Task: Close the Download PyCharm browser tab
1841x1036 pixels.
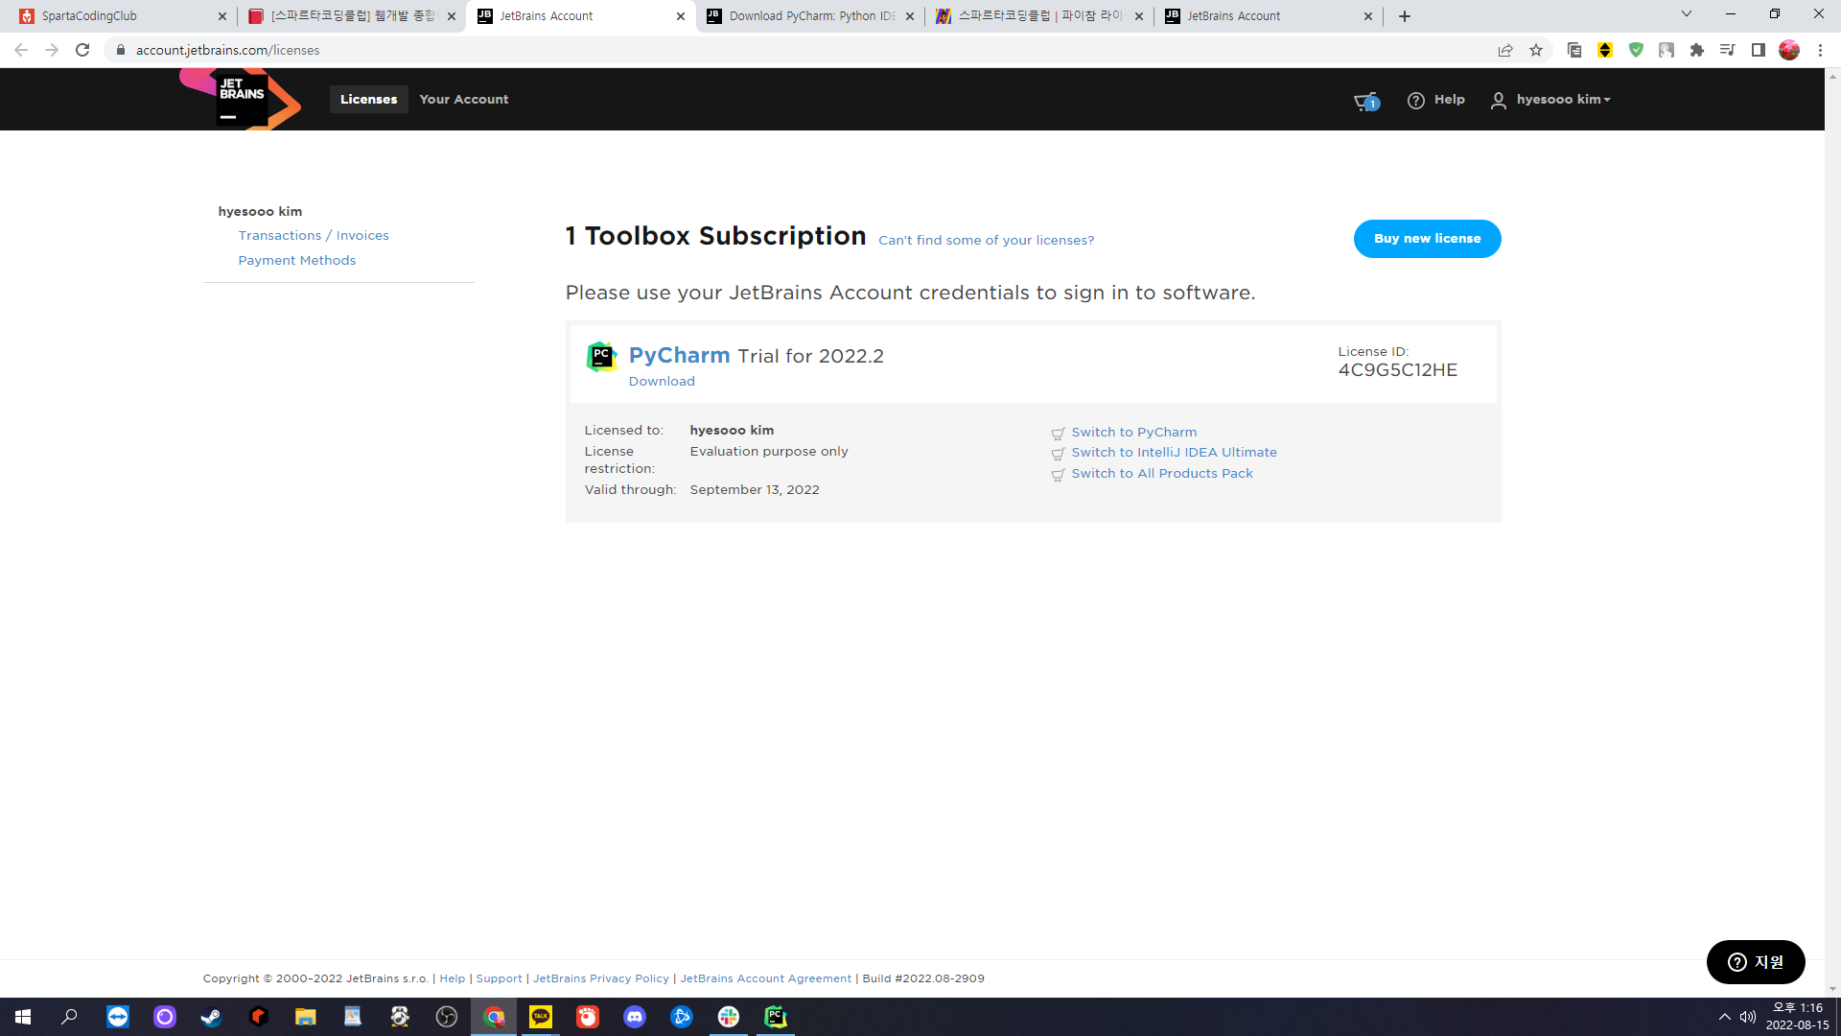Action: 910,16
